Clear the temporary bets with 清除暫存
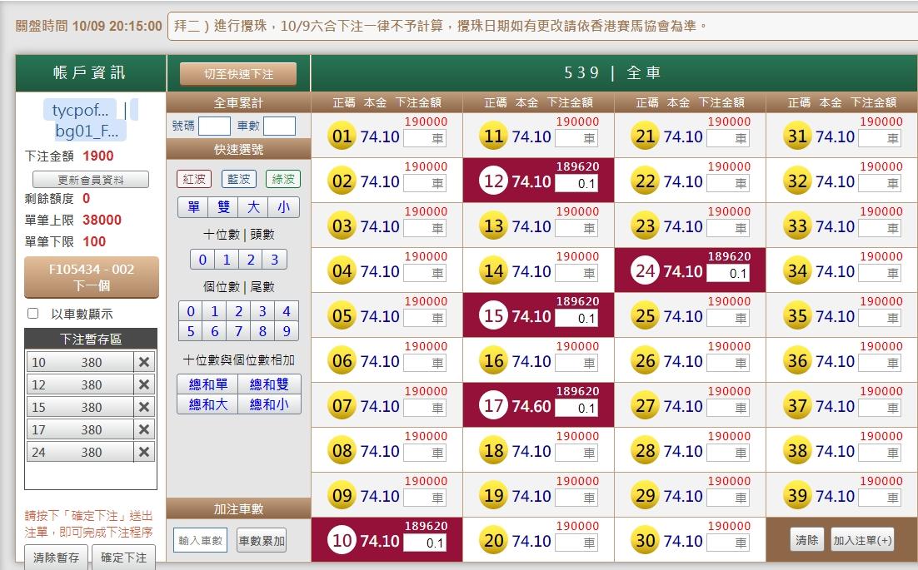The width and height of the screenshot is (918, 570). [x=56, y=558]
